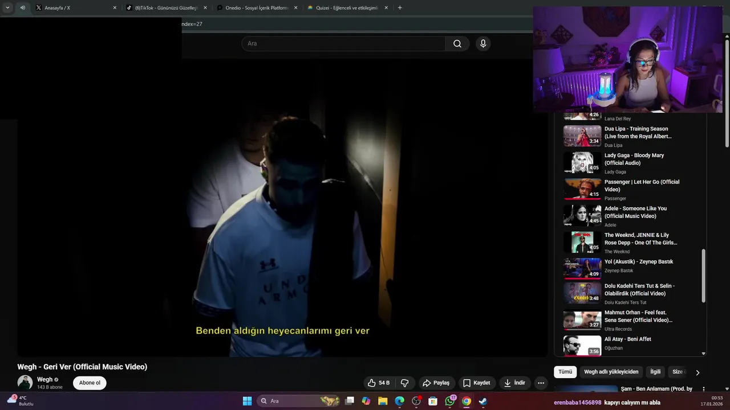This screenshot has width=730, height=410.
Task: Open more options for Şam - Ben Anlamam video
Action: coord(704,389)
